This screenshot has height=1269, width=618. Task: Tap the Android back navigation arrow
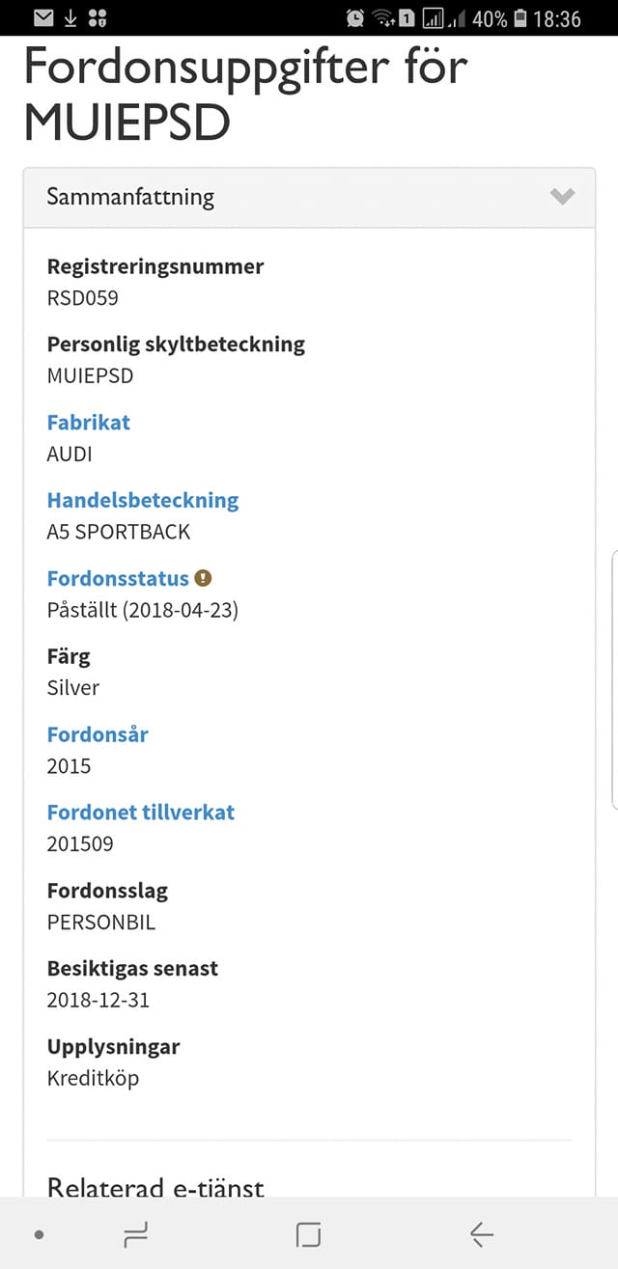point(481,1234)
